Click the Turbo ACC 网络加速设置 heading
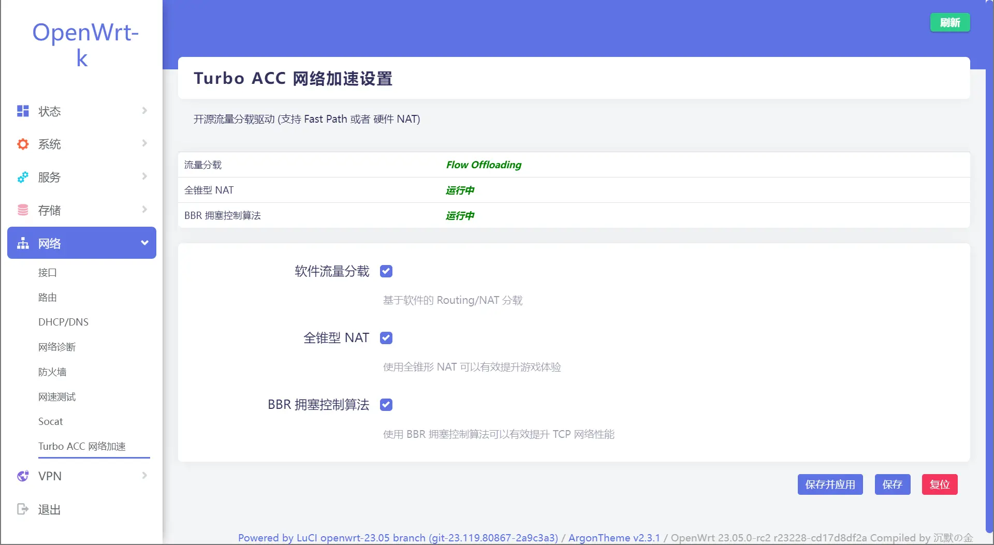994x545 pixels. coord(293,78)
